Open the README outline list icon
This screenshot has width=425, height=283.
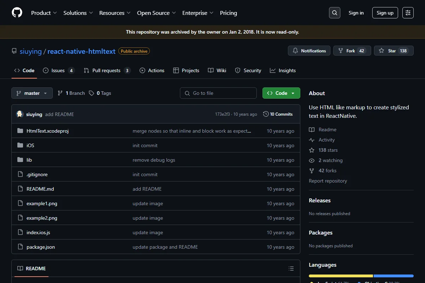[x=291, y=268]
